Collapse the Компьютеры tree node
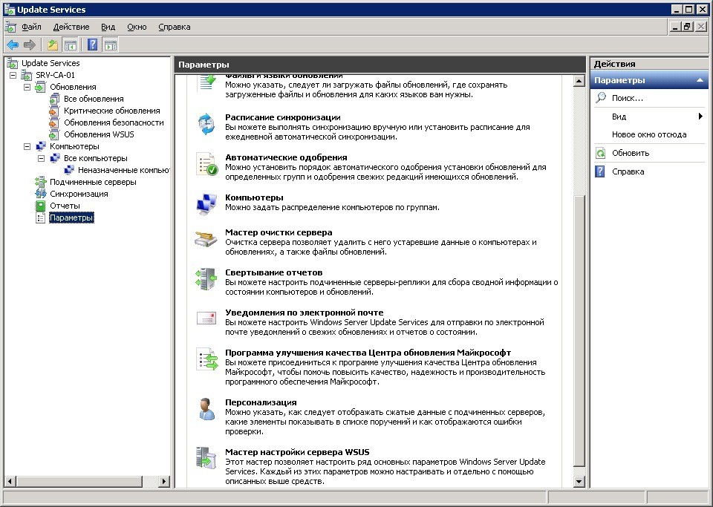Screen dimensions: 713x507 27,146
